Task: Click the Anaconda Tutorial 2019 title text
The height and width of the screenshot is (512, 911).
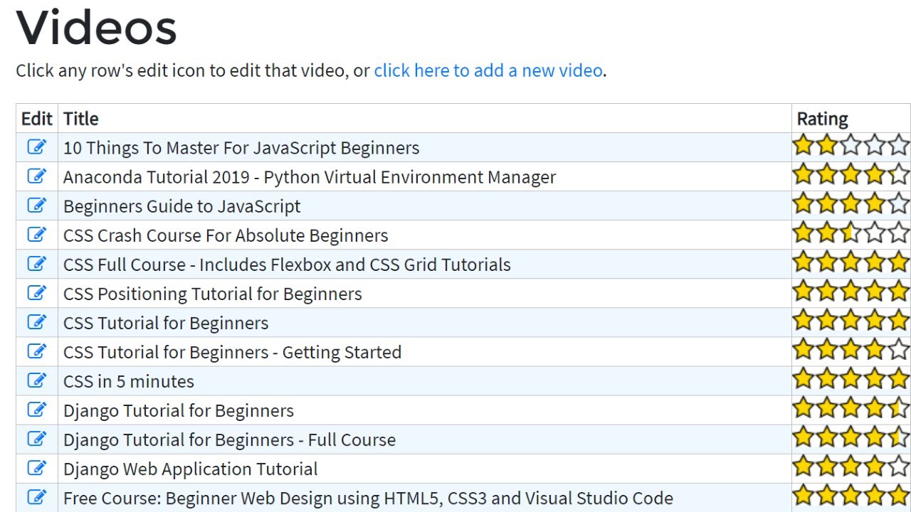Action: click(310, 177)
